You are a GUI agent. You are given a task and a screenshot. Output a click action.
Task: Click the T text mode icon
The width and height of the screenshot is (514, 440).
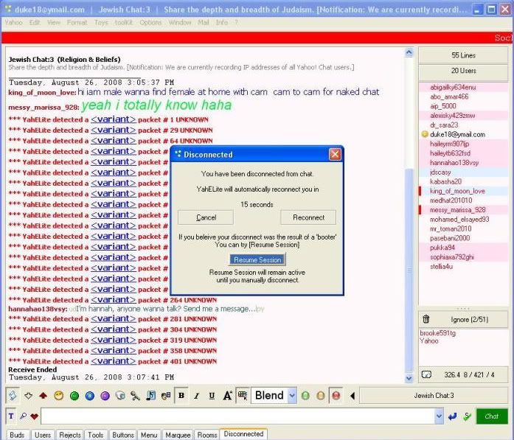[11, 416]
